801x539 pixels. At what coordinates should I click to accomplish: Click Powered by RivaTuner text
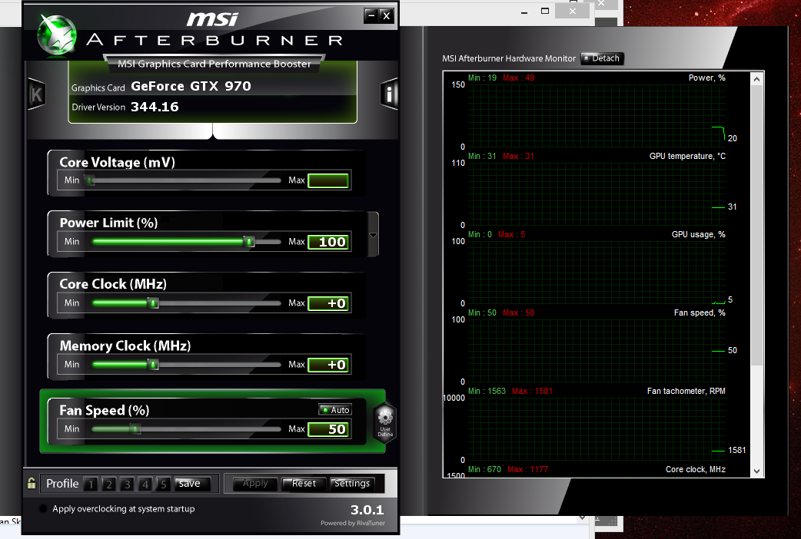353,523
